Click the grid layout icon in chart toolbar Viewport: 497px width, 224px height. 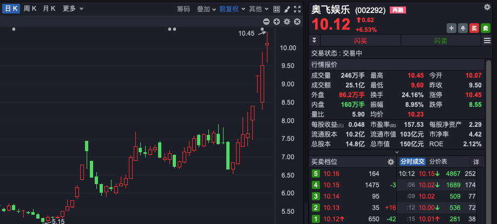click(277, 9)
